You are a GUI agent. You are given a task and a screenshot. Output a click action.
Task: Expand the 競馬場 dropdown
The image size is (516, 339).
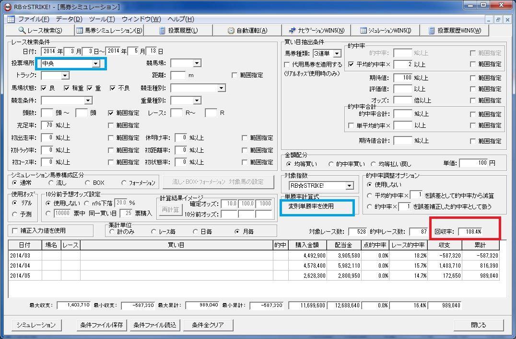tap(197, 63)
